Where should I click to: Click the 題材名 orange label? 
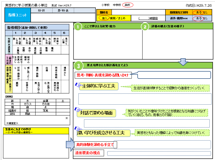[x=104, y=12]
